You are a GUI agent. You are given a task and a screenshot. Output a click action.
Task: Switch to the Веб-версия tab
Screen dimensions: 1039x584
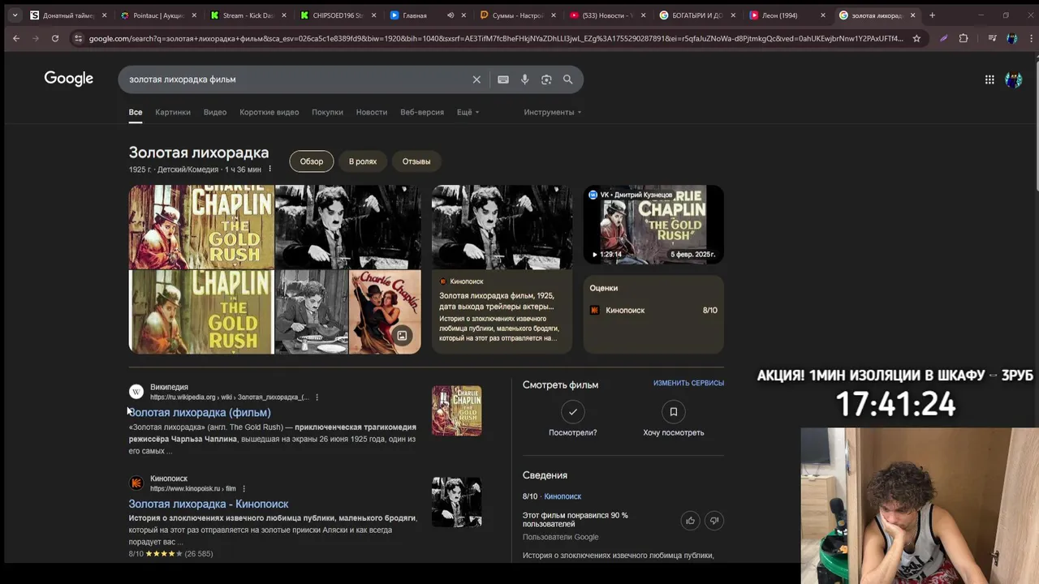click(x=422, y=112)
